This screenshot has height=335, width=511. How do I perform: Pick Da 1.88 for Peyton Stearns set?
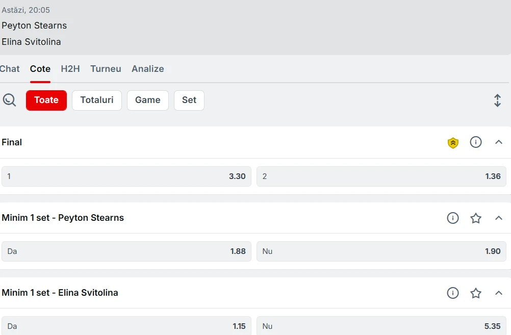tap(126, 251)
